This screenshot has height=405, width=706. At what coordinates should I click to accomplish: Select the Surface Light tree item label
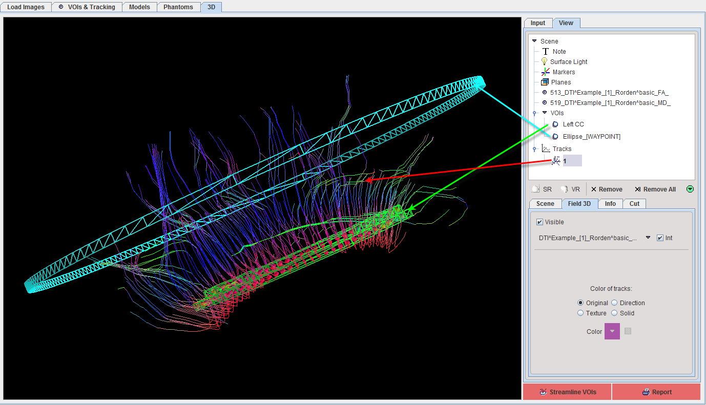coord(569,61)
